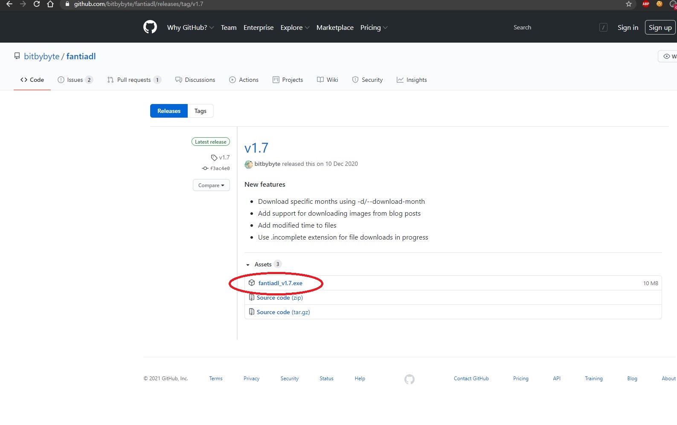Click the slash shortcut key icon in search

point(603,27)
